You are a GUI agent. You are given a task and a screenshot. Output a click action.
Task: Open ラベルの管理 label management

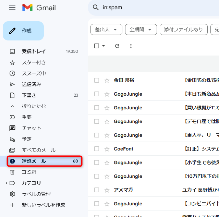(x=44, y=194)
